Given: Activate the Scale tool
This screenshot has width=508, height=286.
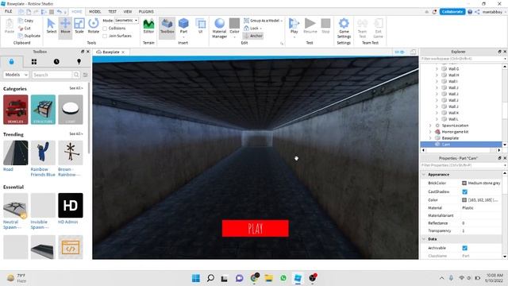Looking at the screenshot, I should coord(79,26).
